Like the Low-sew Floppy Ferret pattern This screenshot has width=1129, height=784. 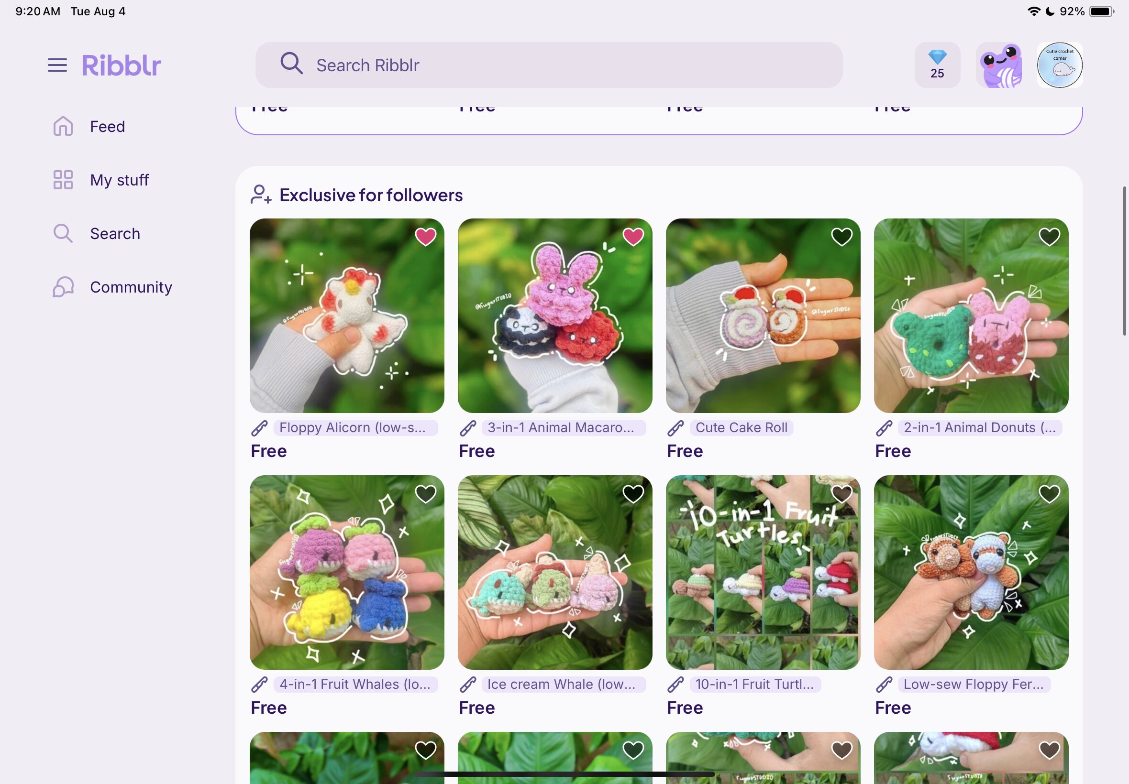click(1050, 494)
